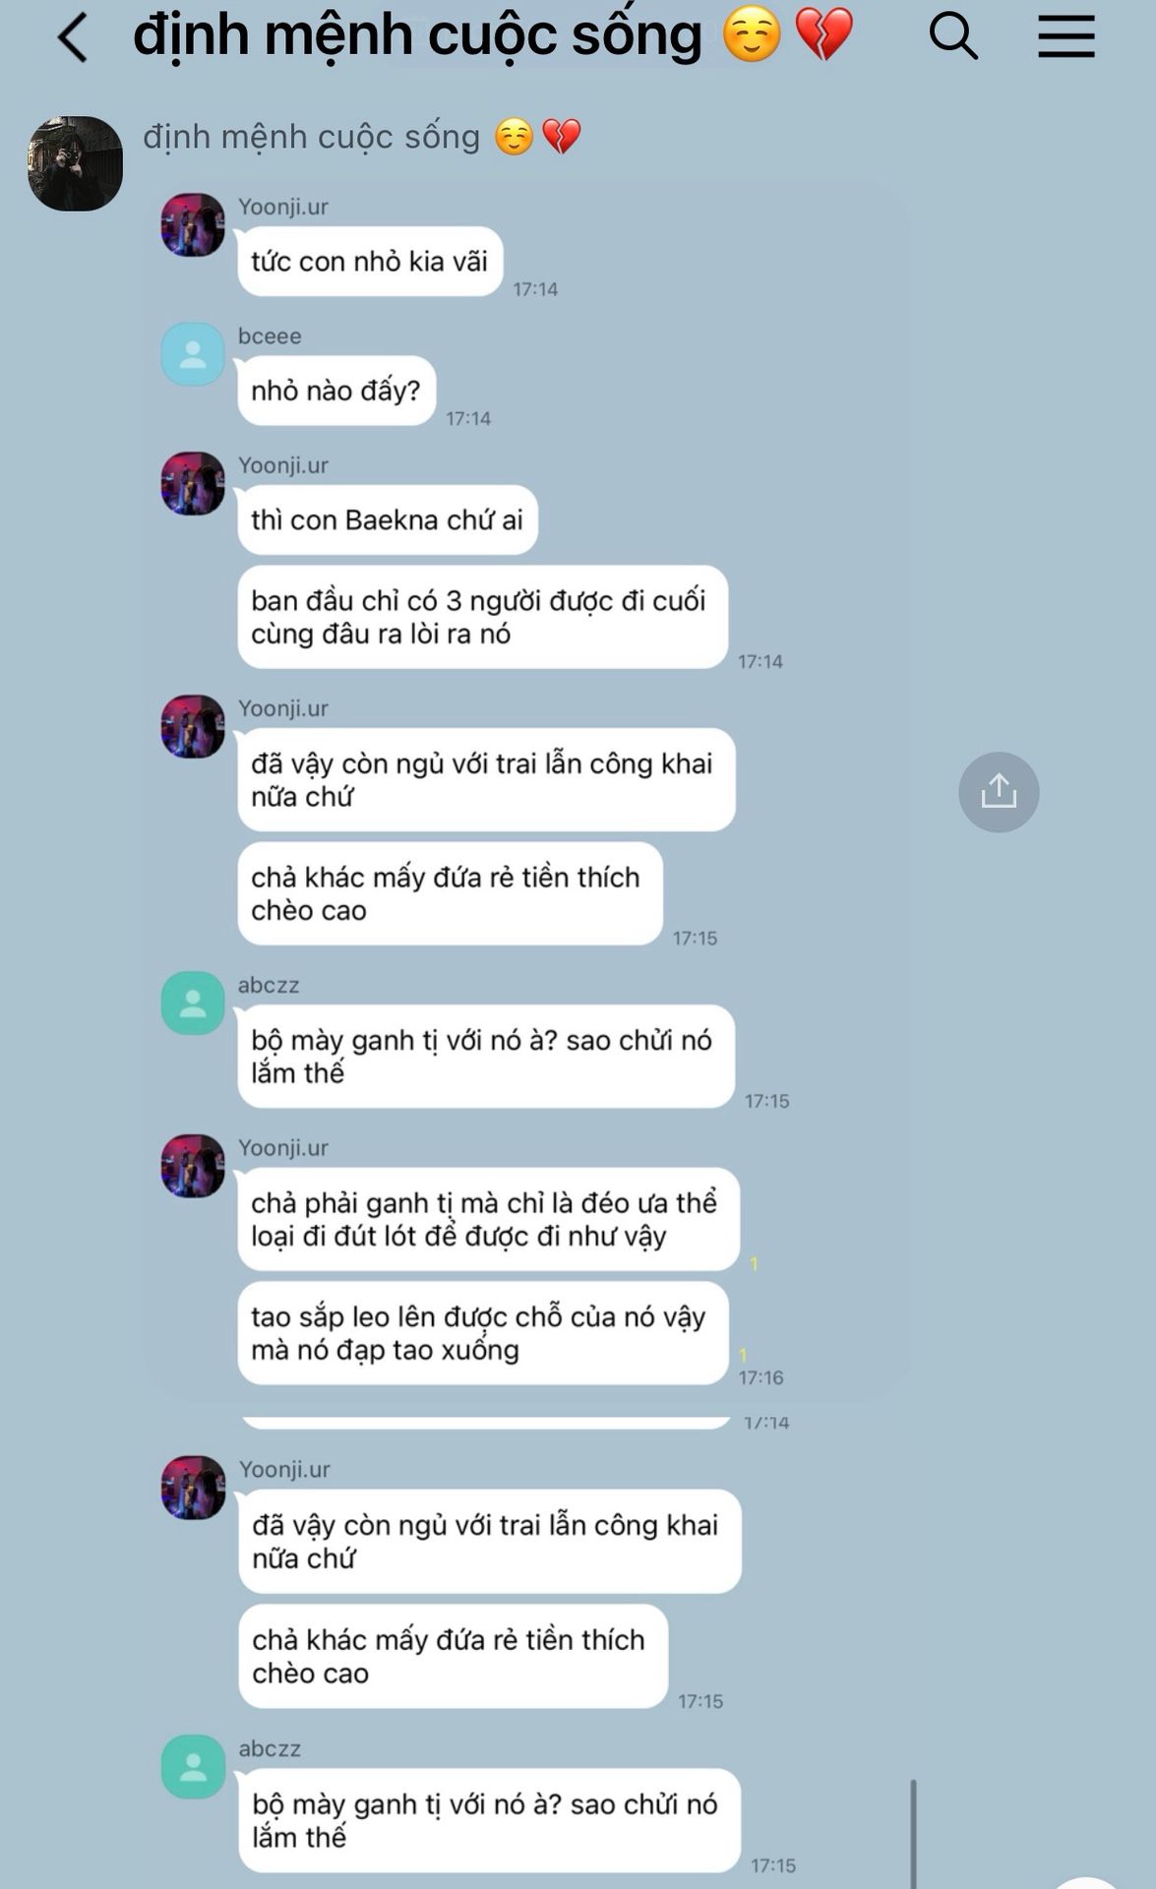Tap the 'thì con Baekna chứ ai' bubble
Viewport: 1156px width, 1889px height.
tap(388, 519)
